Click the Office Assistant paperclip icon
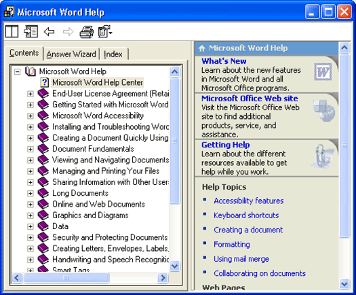The image size is (356, 295). [x=322, y=156]
